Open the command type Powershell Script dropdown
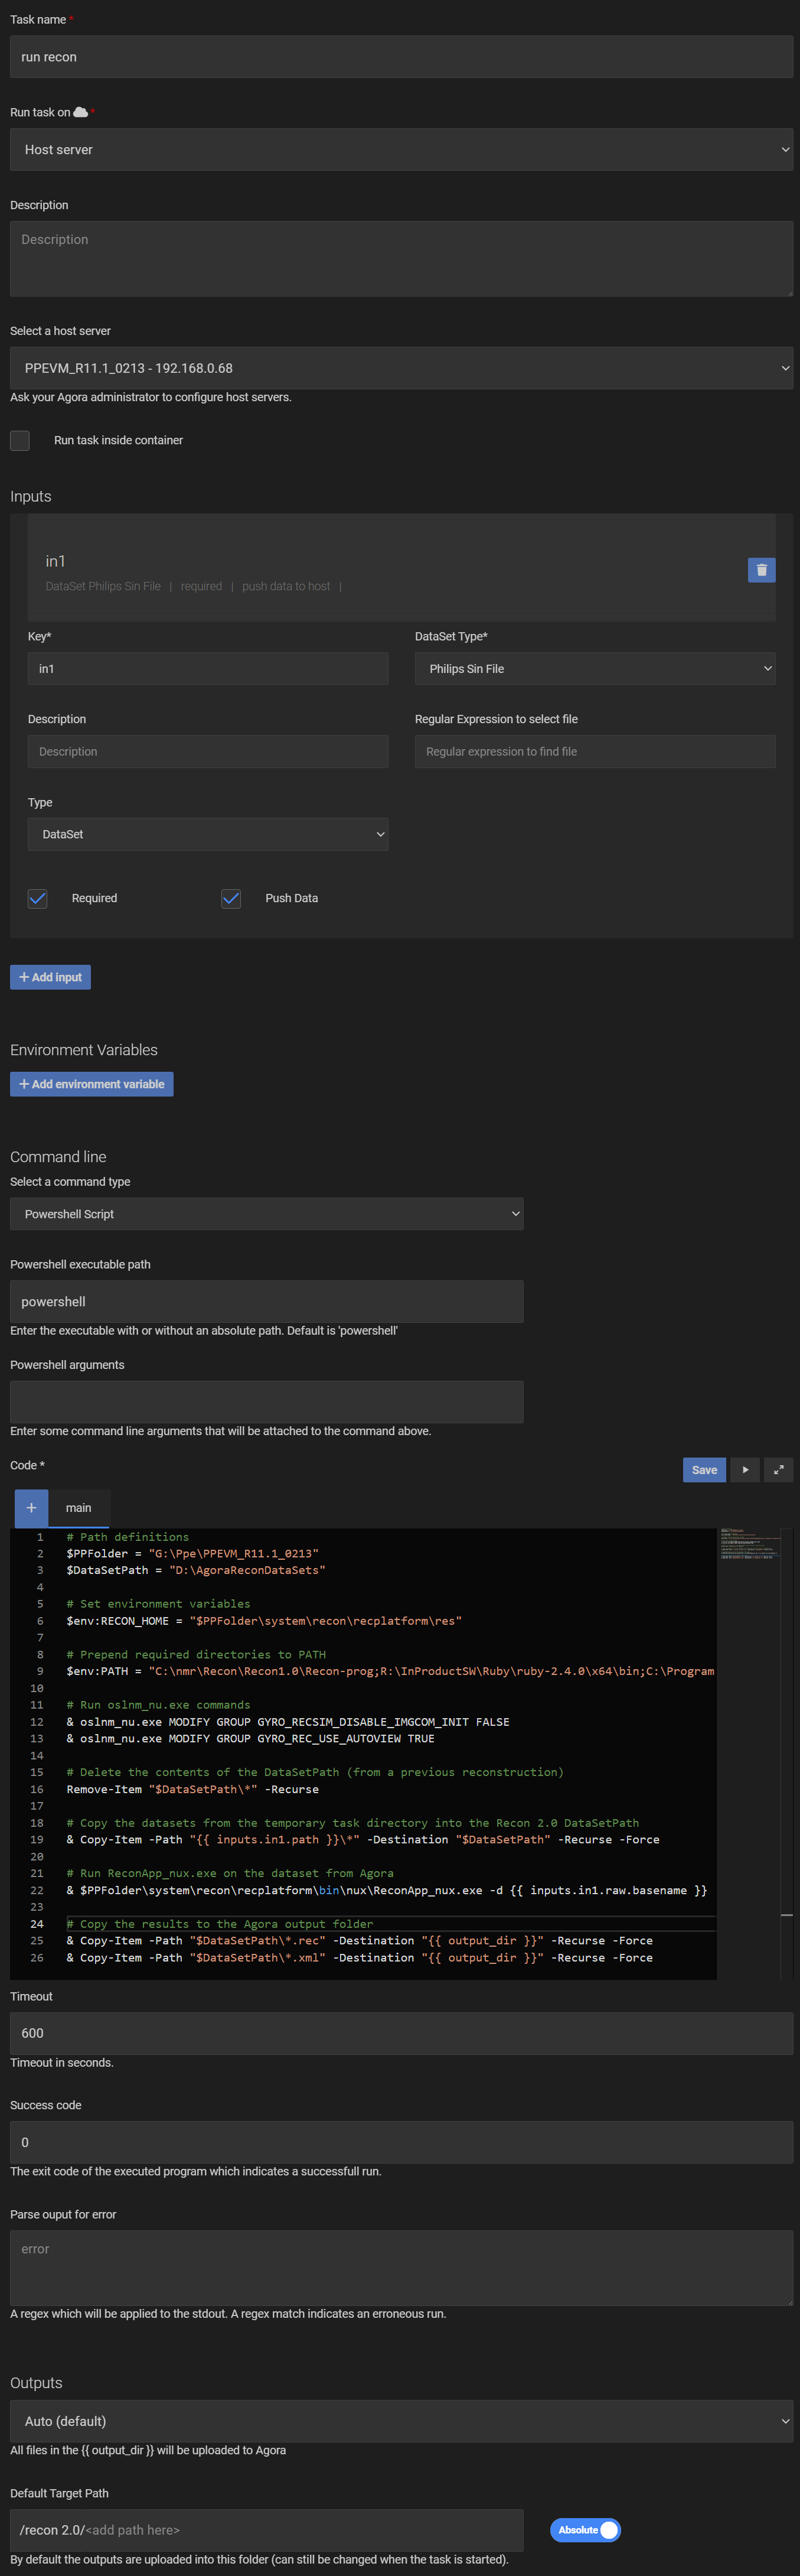Screen dimensions: 800x2576 tap(266, 1214)
